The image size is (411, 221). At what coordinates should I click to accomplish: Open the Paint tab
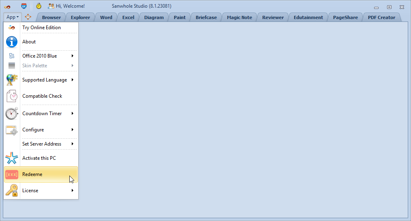pyautogui.click(x=180, y=17)
